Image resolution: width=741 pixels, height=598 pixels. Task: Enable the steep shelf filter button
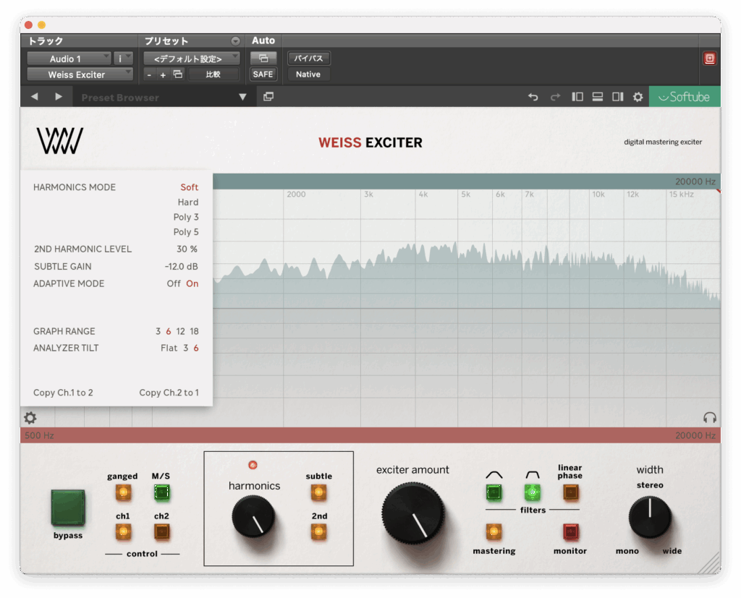coord(532,492)
